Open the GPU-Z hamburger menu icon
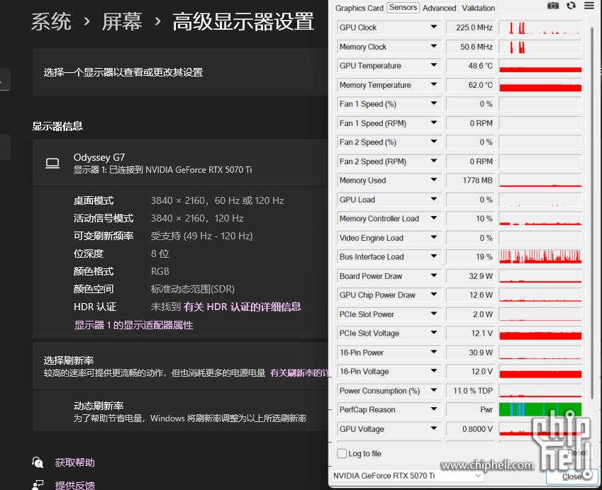602x490 pixels. (589, 6)
